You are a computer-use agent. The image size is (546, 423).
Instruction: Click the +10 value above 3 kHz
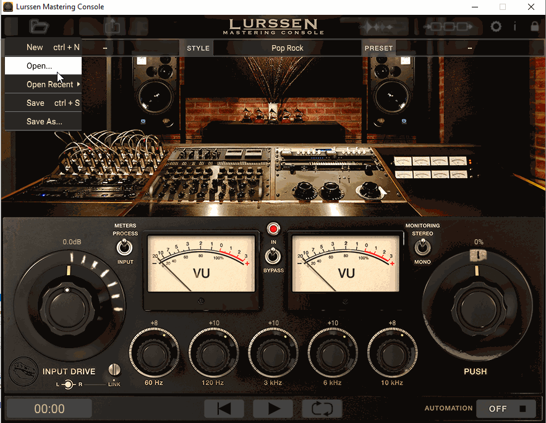(x=273, y=323)
